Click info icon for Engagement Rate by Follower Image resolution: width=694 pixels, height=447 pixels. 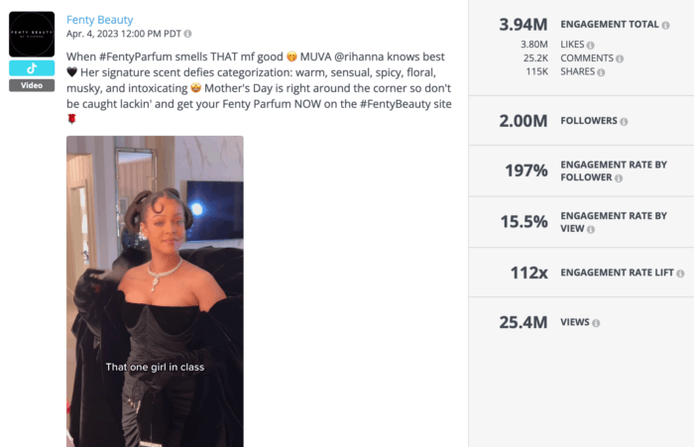pos(619,178)
